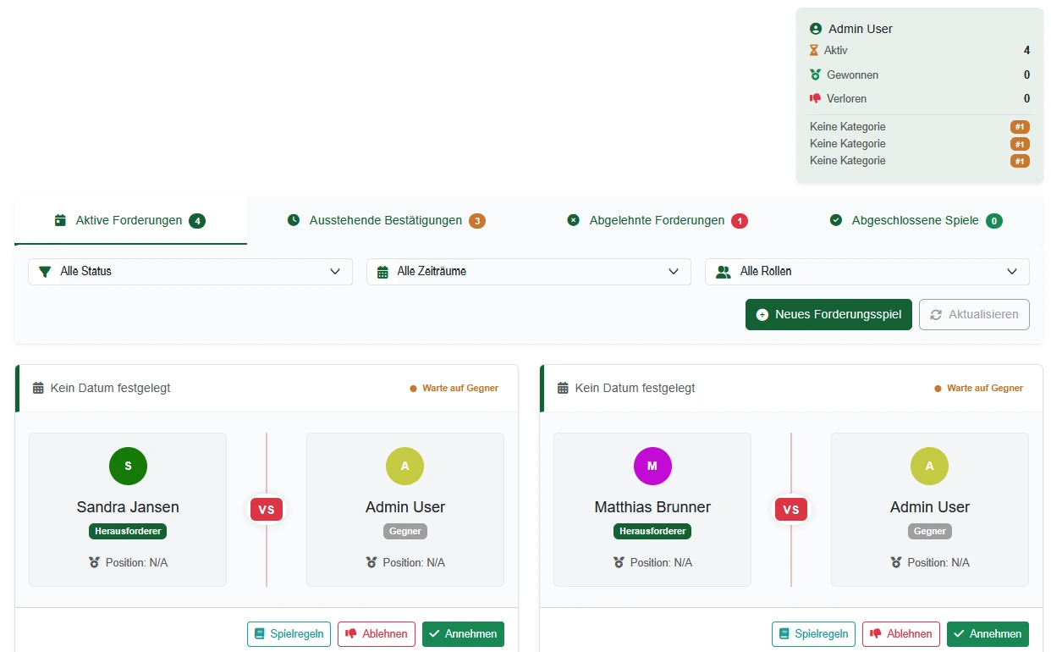Click the first Keine Kategorie #1 rank badge
This screenshot has height=652, width=1051.
point(1020,127)
